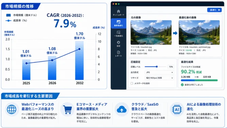Viewport: 227px width, 128px height.
Task: Click the Eコマース・メディア業界の需要拡大 heading
Action: tap(92, 107)
